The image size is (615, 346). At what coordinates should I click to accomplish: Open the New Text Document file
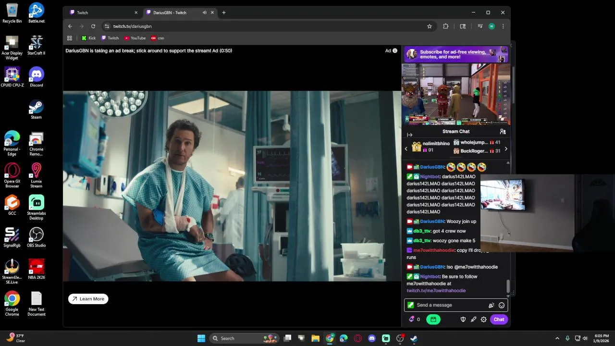36,304
